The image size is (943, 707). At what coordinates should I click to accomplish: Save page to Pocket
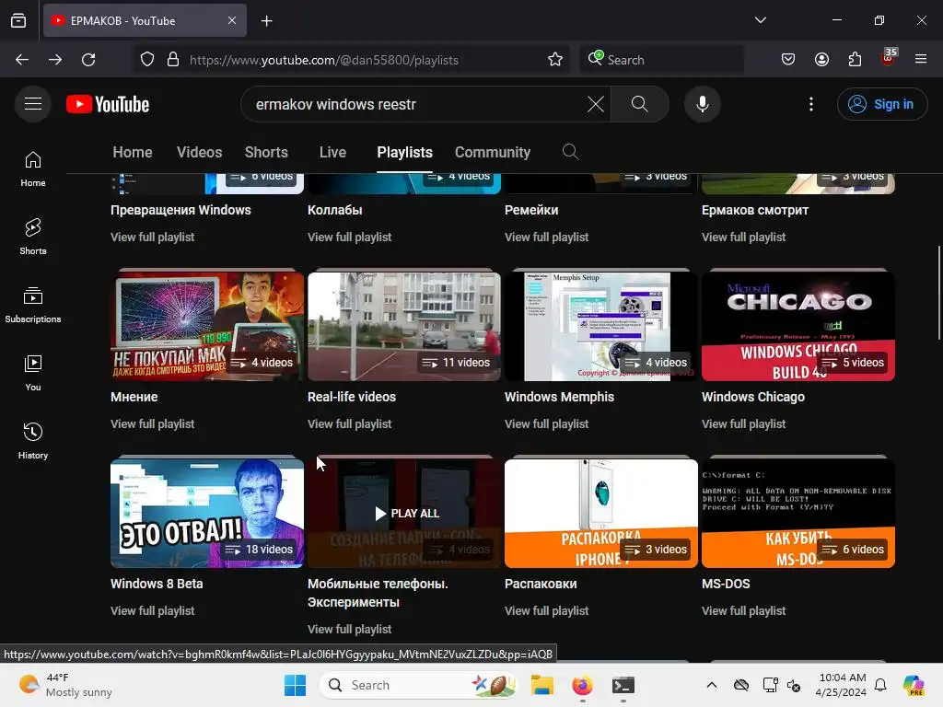click(788, 60)
